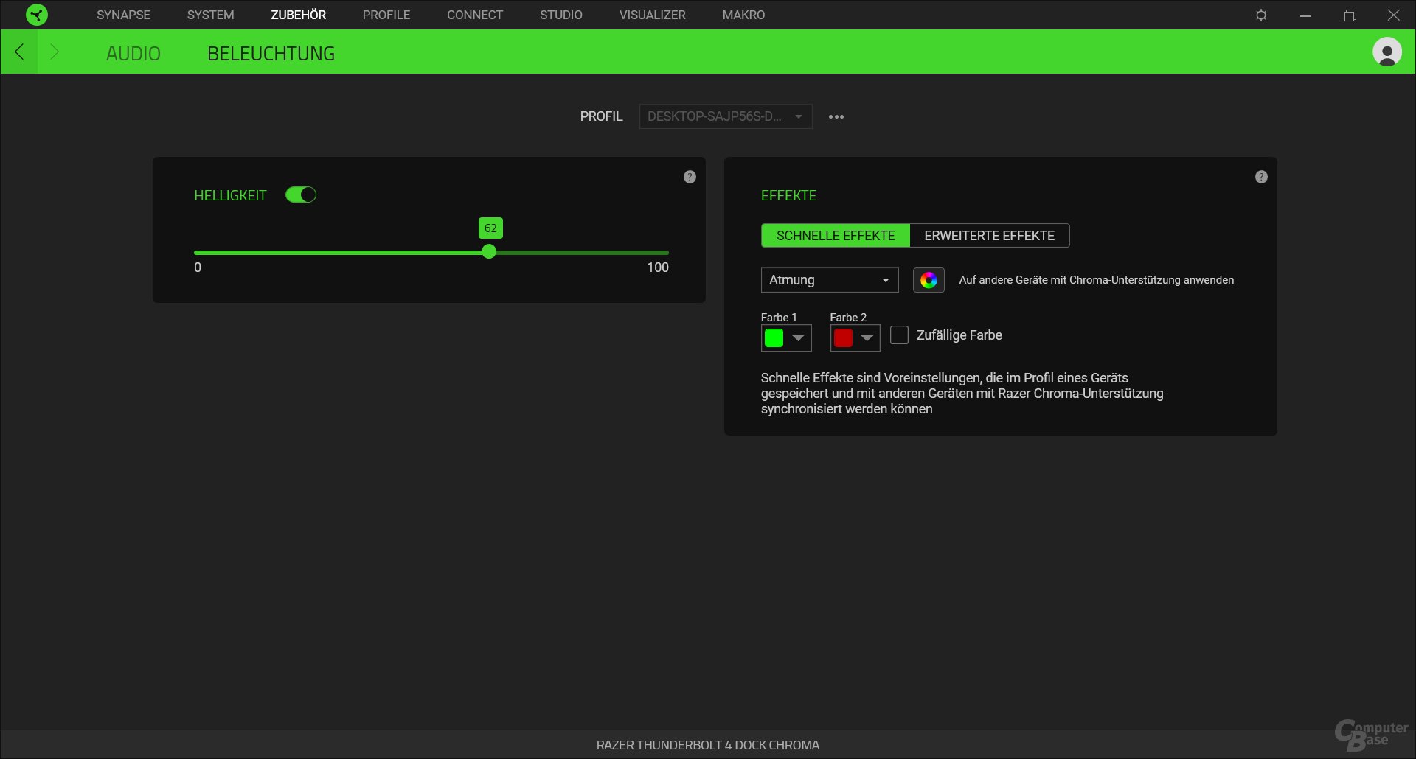1416x759 pixels.
Task: Toggle Helligkeit switch off
Action: (301, 195)
